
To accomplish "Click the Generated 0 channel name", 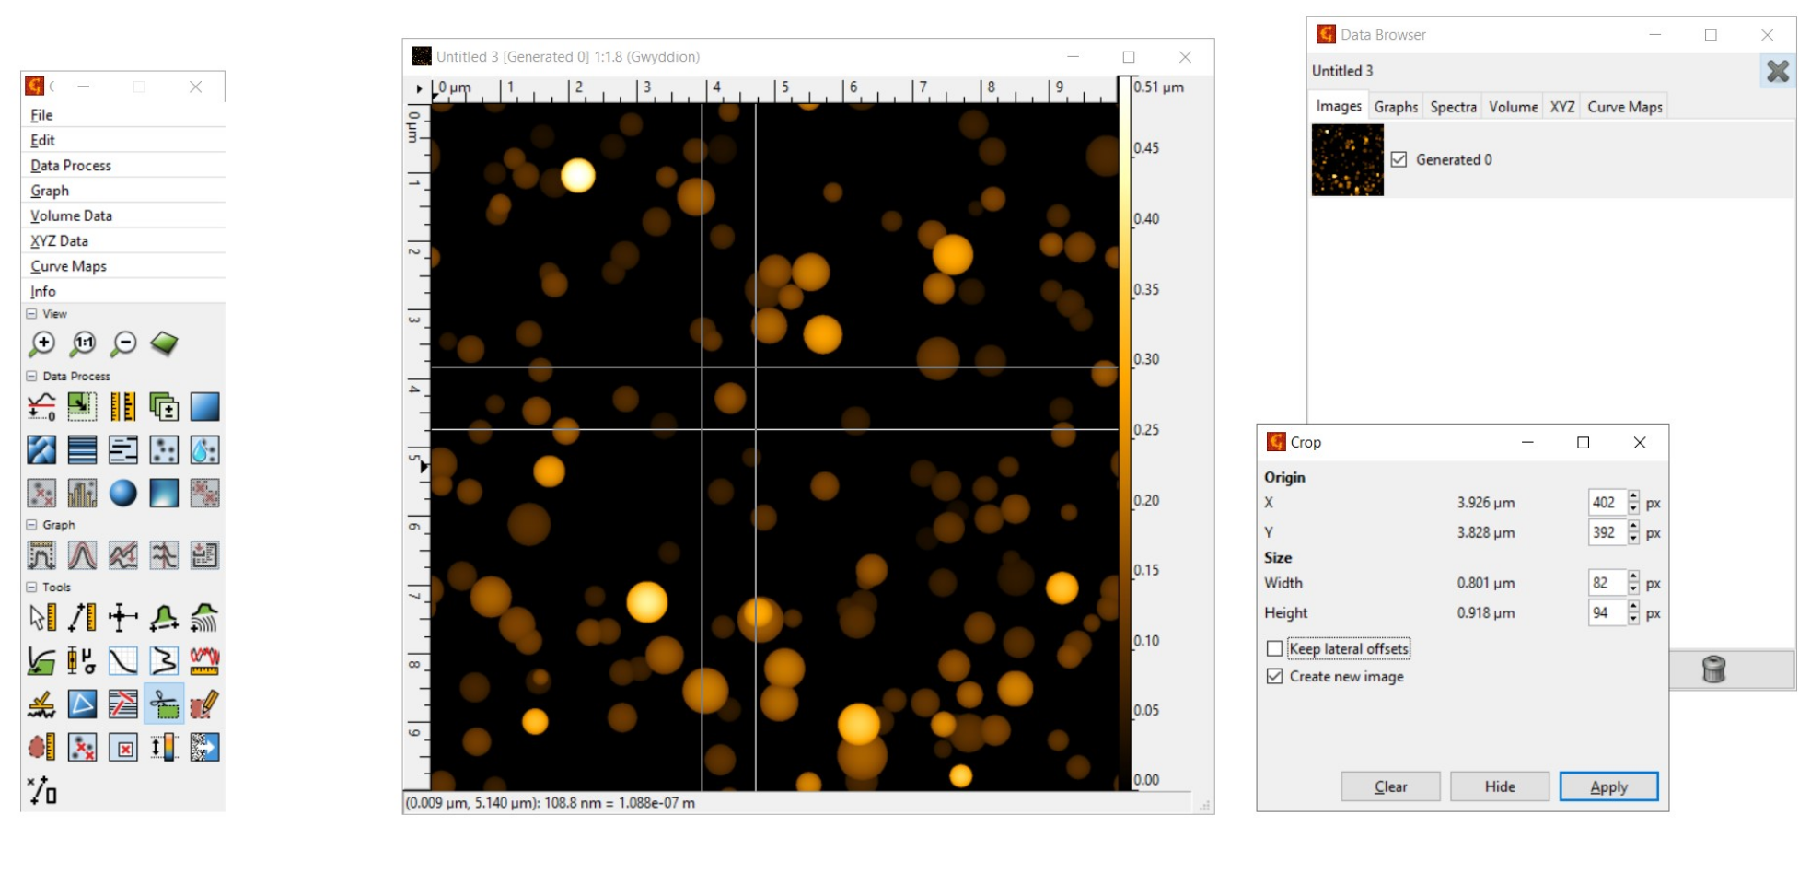I will (1453, 159).
